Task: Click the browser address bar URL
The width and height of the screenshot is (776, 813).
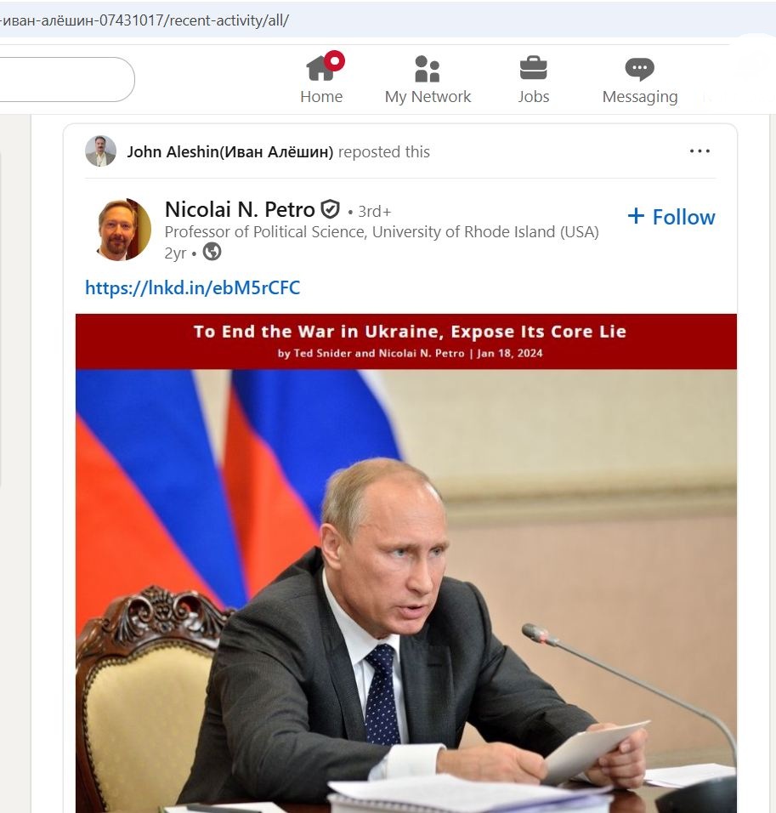Action: point(144,20)
